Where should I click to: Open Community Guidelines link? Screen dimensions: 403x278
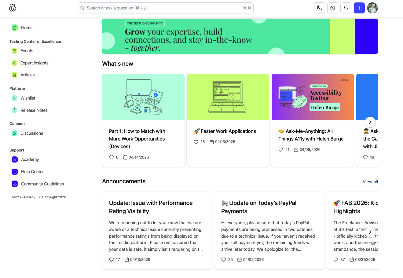point(42,184)
